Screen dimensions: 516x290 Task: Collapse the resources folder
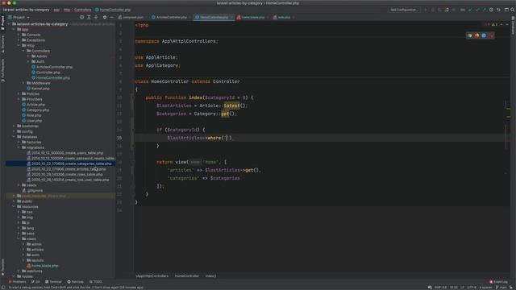(x=14, y=206)
